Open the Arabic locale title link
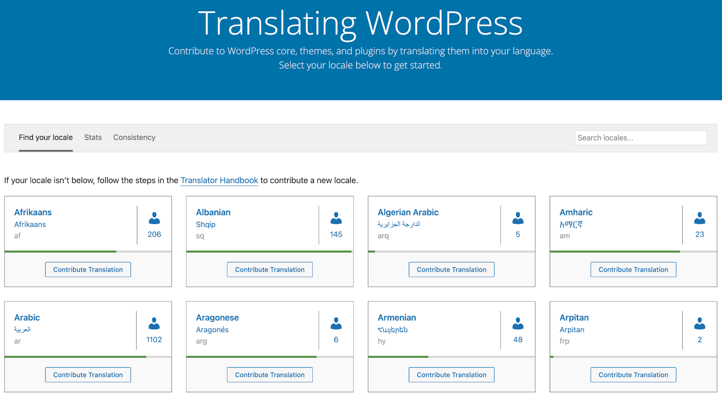Viewport: 722px width, 397px height. click(27, 318)
